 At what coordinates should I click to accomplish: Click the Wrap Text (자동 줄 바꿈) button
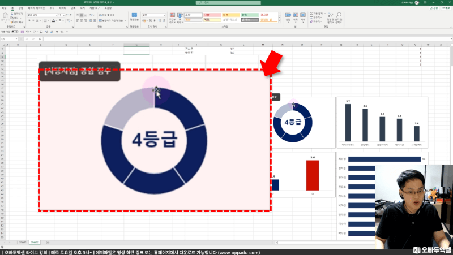[106, 15]
